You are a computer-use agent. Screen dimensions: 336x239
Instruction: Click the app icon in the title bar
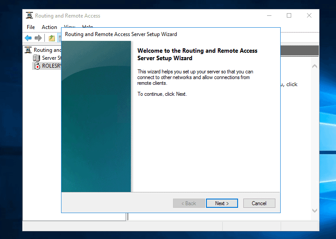(x=29, y=15)
